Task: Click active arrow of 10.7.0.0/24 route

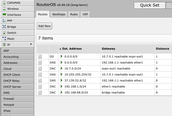Action: pyautogui.click(x=62, y=68)
